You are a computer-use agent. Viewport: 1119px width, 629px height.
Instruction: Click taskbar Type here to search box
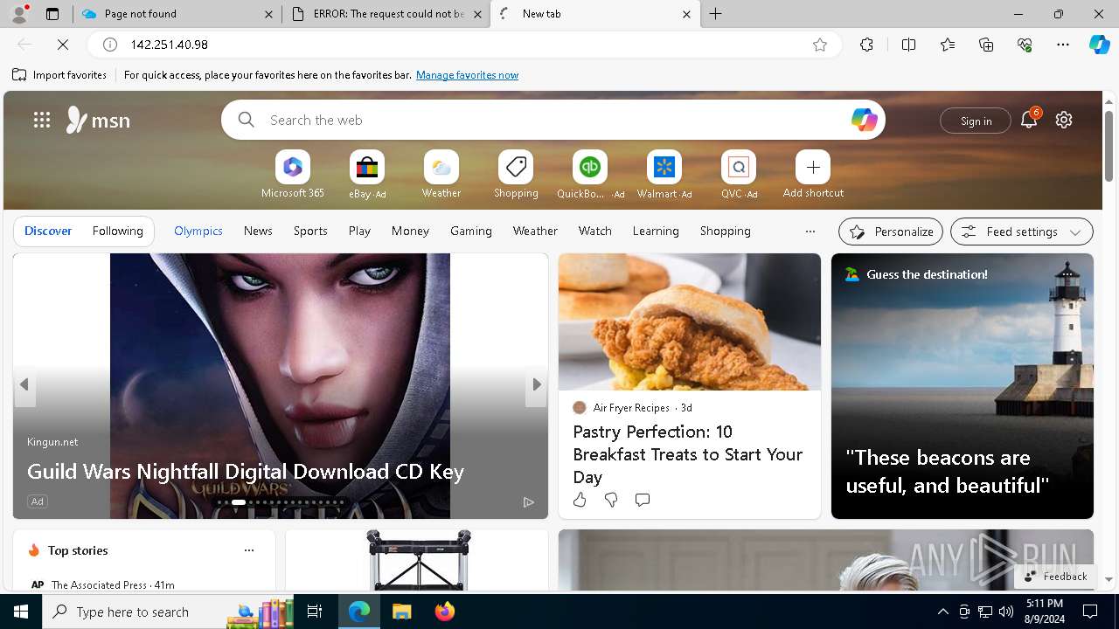click(x=169, y=612)
